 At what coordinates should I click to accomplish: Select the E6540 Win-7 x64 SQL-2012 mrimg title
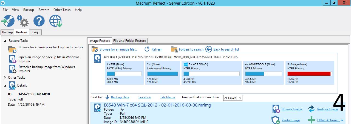pos(157,105)
